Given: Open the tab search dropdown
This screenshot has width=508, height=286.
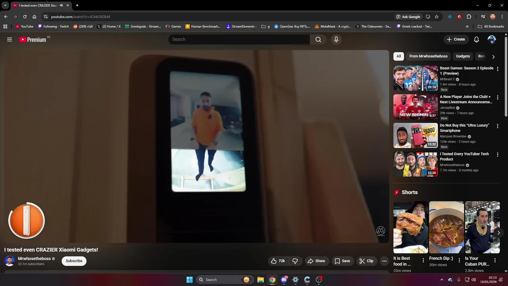Looking at the screenshot, I should (x=5, y=5).
